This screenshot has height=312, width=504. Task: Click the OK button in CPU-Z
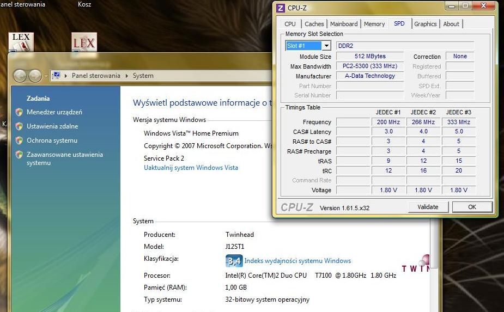472,207
